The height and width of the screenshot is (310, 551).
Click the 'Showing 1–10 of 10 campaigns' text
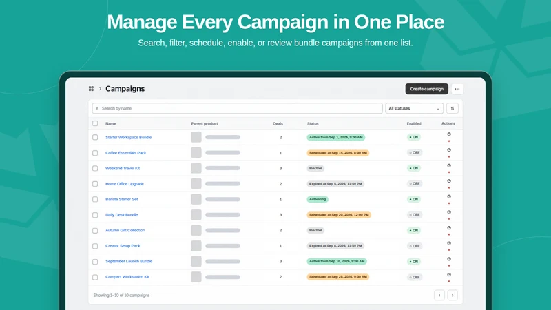pos(121,296)
